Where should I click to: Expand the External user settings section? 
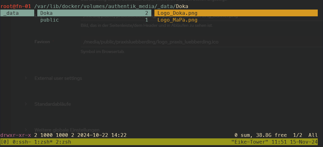[58, 78]
